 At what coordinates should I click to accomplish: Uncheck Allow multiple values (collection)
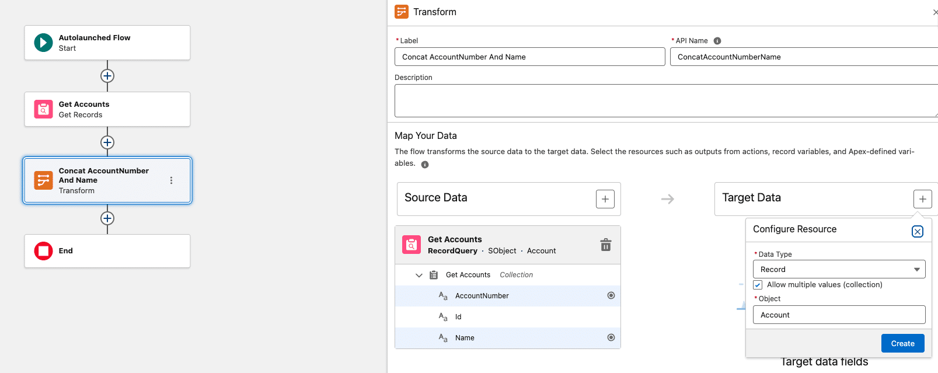coord(758,285)
